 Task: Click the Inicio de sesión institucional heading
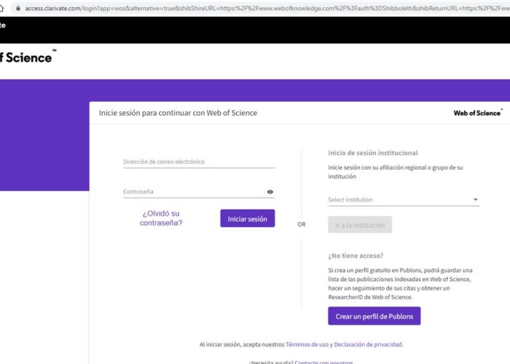pyautogui.click(x=373, y=153)
